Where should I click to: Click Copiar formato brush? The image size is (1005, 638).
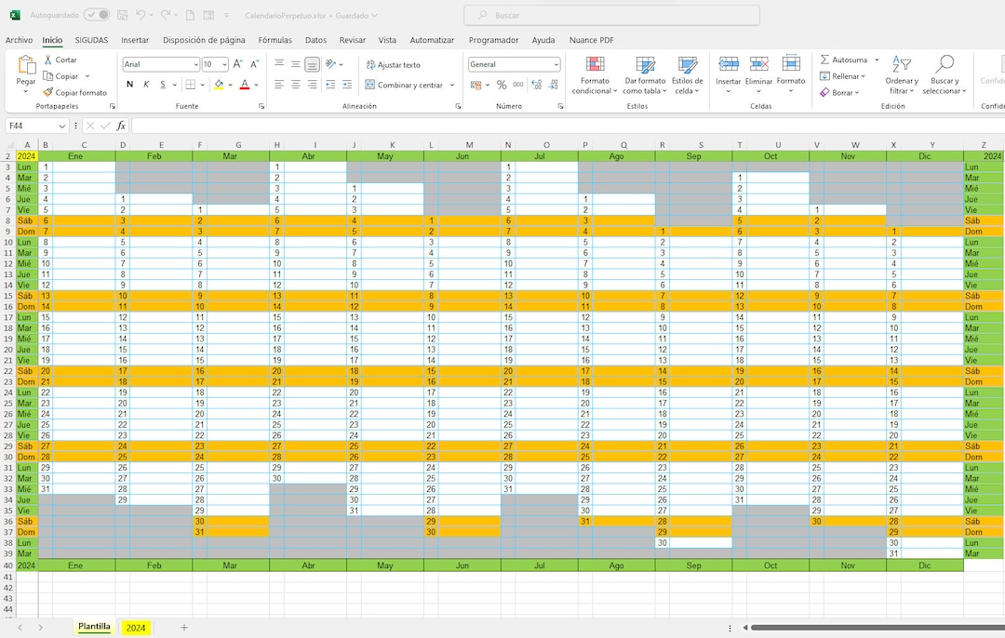(75, 92)
